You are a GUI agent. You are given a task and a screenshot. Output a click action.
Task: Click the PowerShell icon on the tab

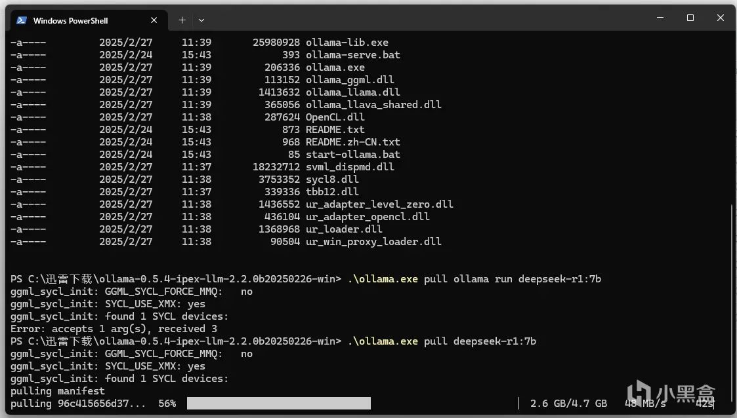coord(21,20)
